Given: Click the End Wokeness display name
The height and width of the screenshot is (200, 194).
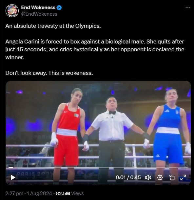Looking at the screenshot, I should coord(38,8).
